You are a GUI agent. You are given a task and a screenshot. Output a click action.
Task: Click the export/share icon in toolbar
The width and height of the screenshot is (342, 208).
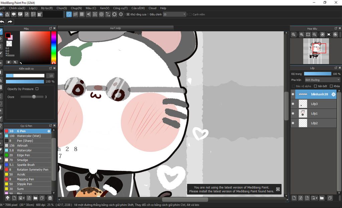[x=7, y=14]
